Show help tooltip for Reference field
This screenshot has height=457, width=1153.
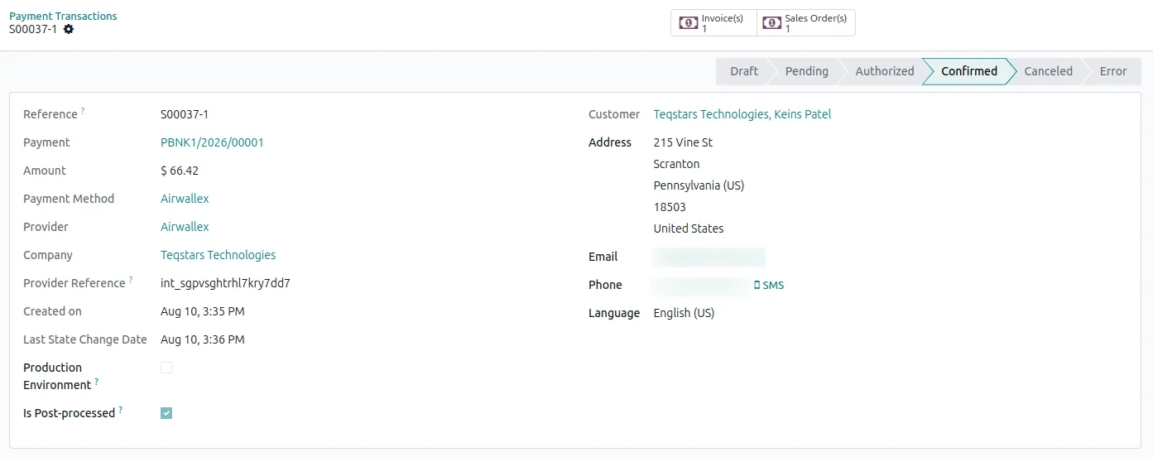point(83,111)
